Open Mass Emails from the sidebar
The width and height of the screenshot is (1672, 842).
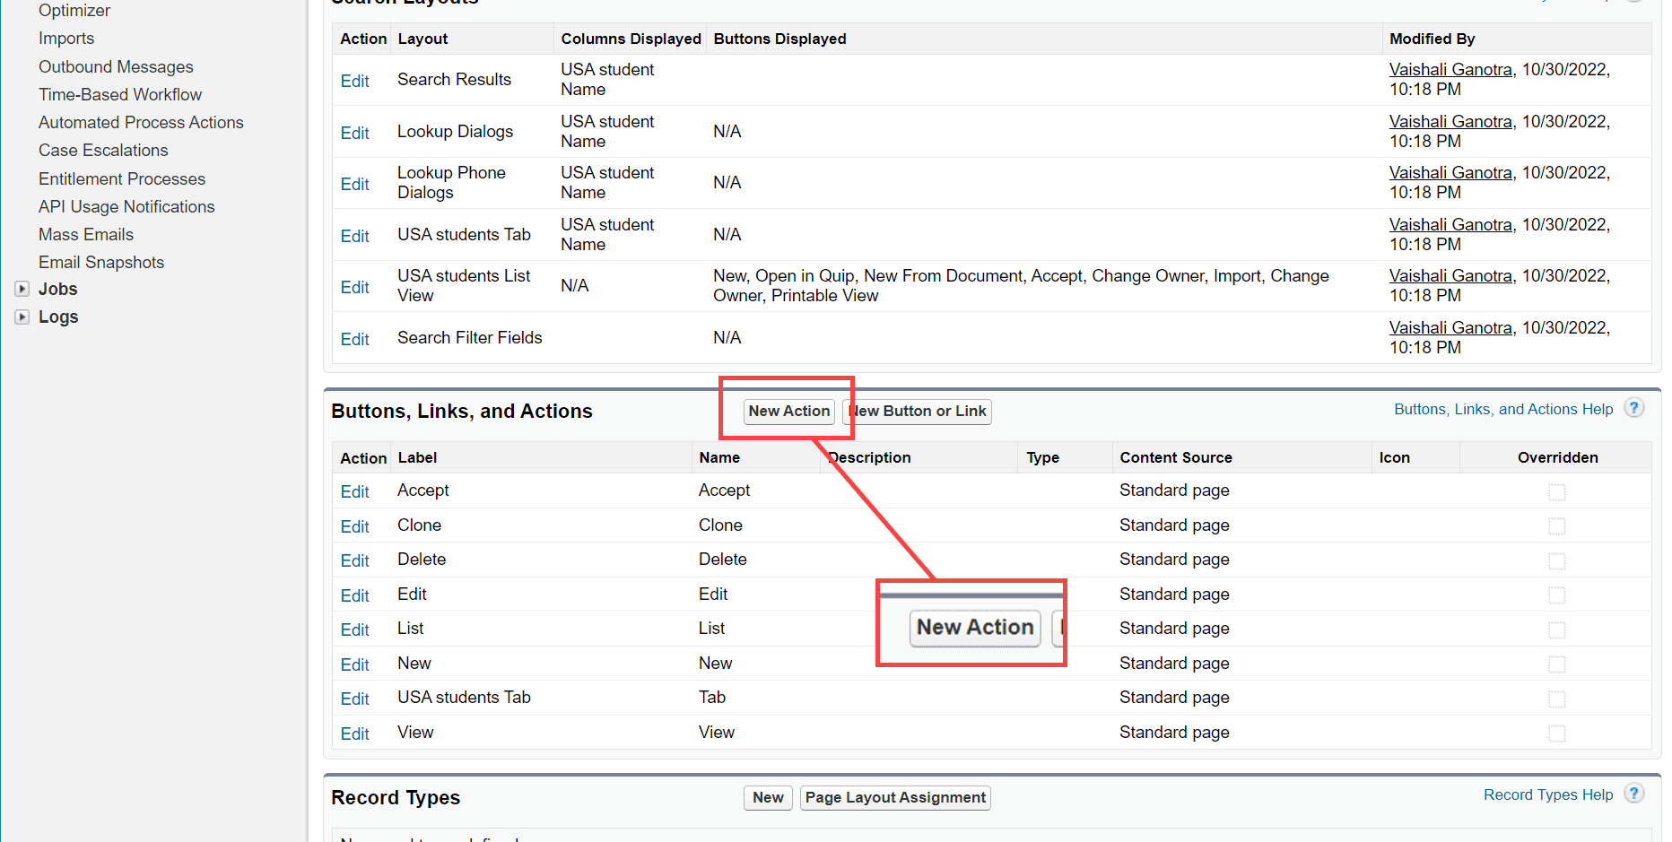point(85,234)
